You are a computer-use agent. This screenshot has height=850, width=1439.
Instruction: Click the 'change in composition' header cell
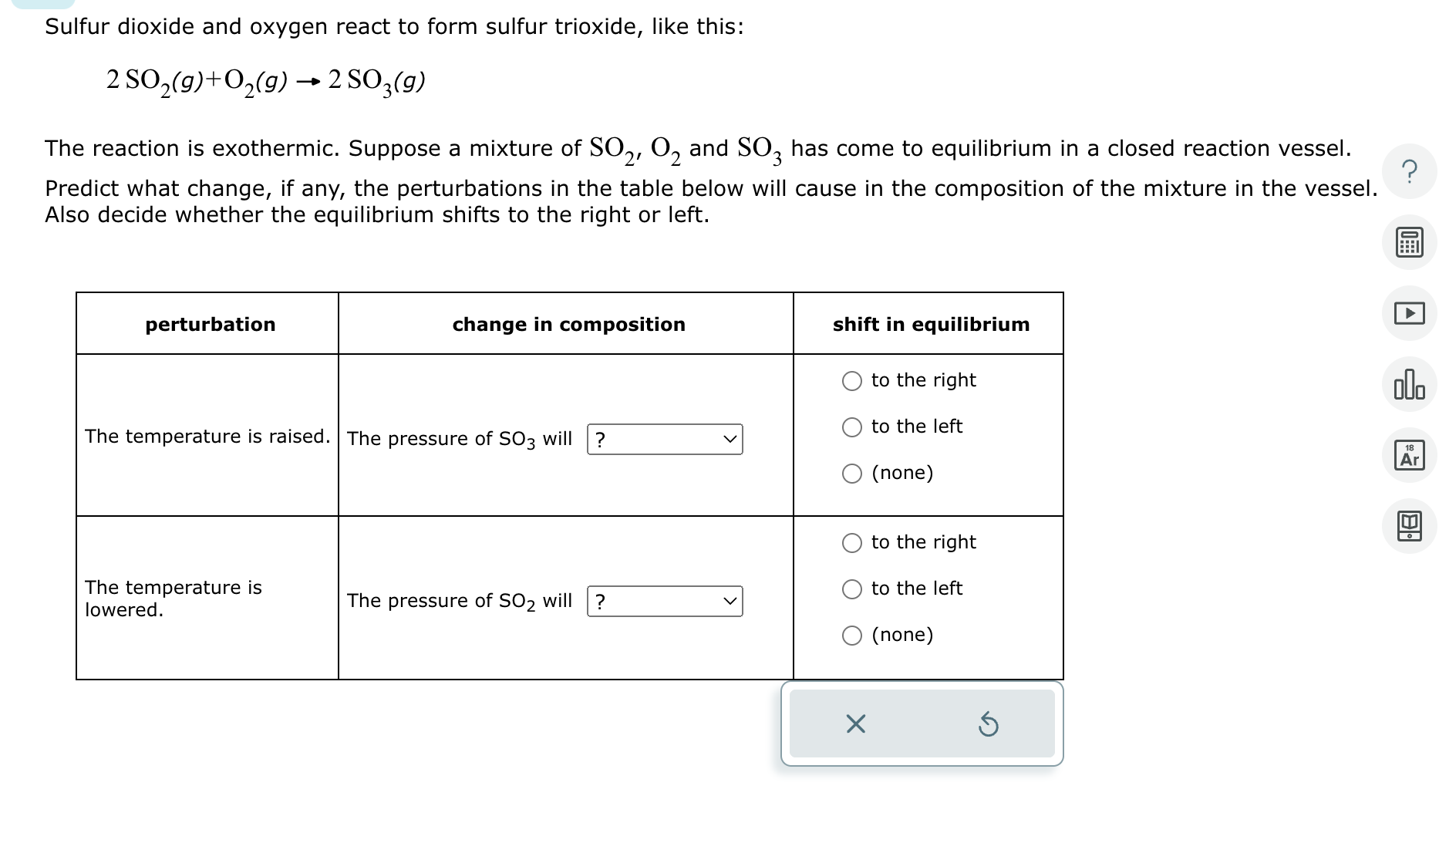point(568,324)
